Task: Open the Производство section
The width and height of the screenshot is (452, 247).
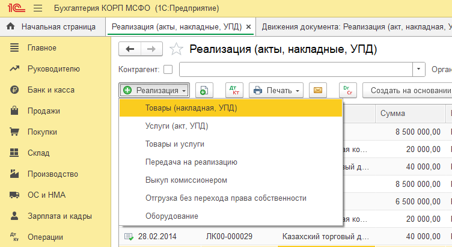Action: [x=53, y=174]
